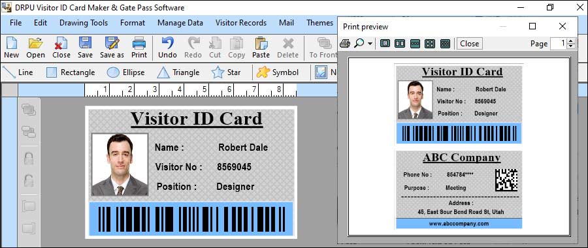Screen dimensions: 588x248
Task: Click the Print toolbar icon
Action: click(x=139, y=44)
